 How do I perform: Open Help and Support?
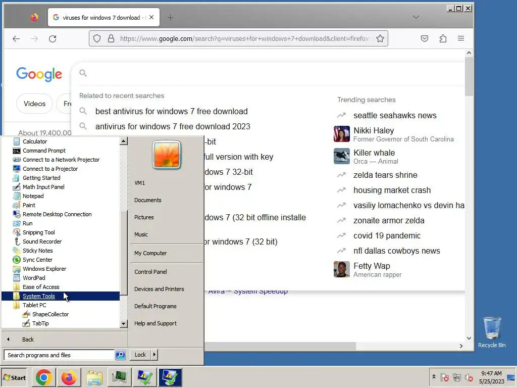[156, 323]
